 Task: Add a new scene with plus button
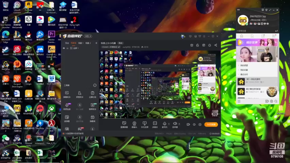[x=96, y=43]
